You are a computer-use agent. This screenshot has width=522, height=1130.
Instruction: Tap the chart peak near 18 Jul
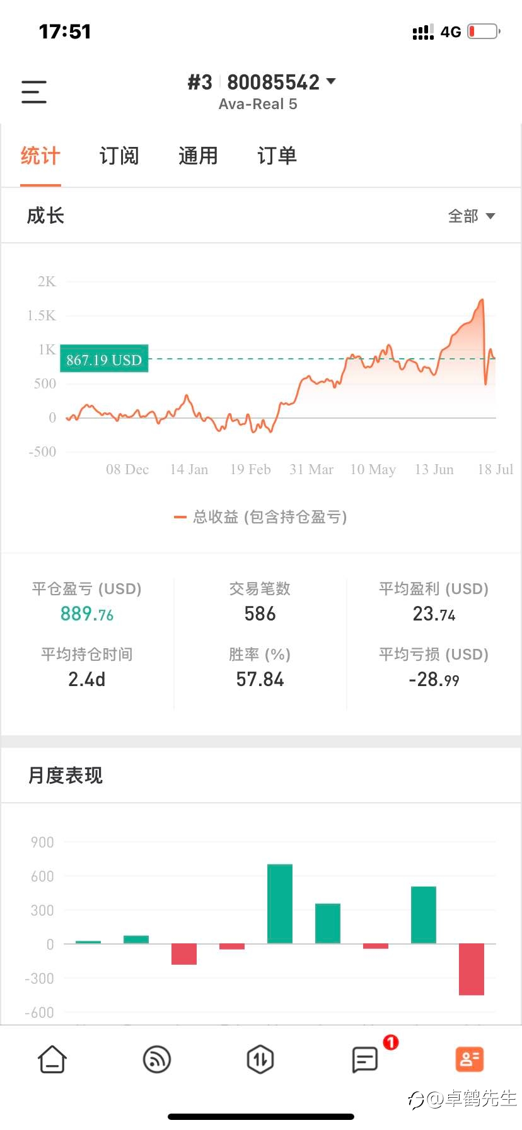click(482, 300)
